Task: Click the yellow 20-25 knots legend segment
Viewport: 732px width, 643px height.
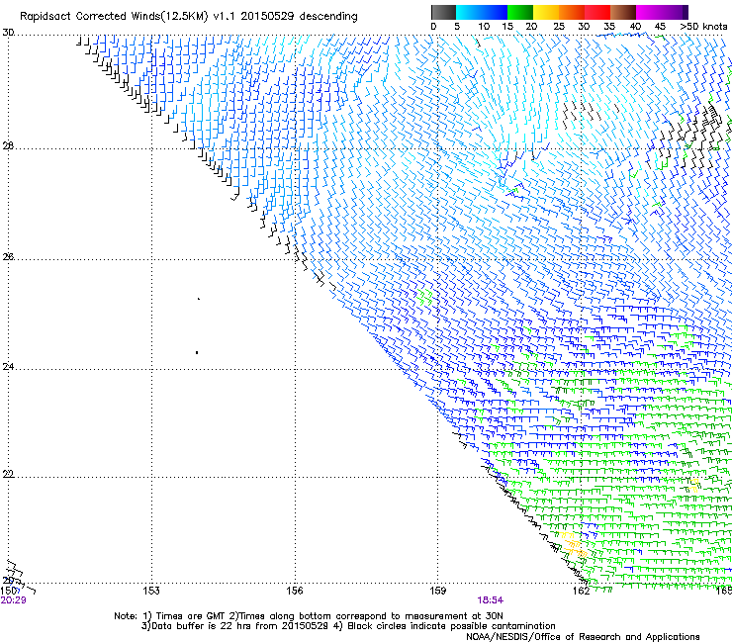Action: (x=546, y=12)
